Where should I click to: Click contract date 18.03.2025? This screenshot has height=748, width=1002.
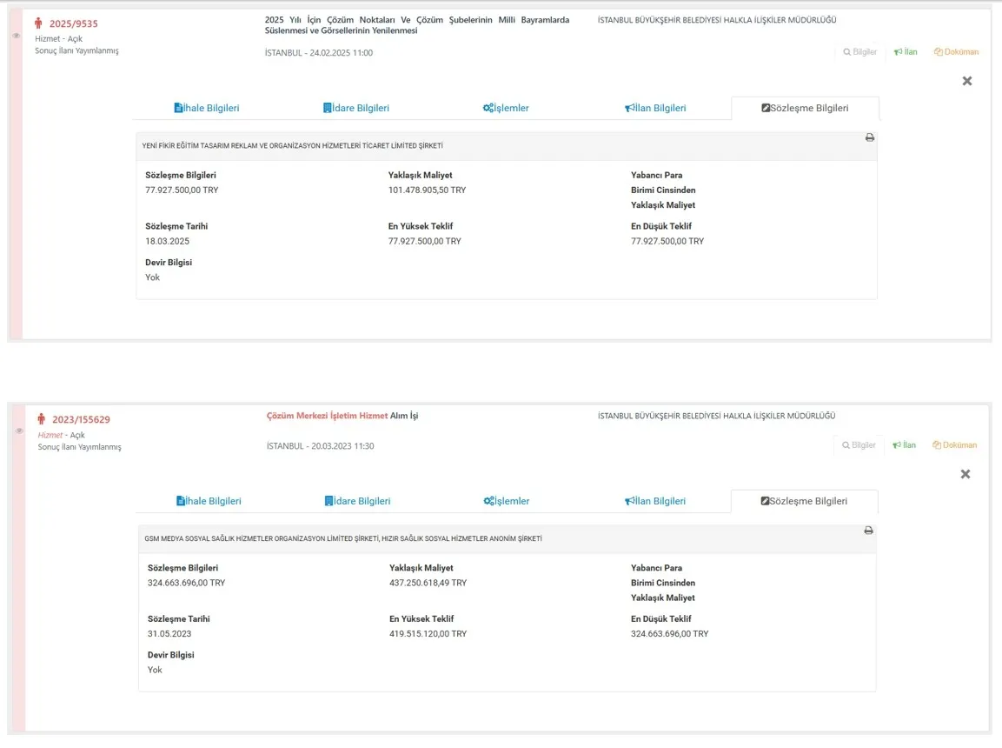click(168, 241)
